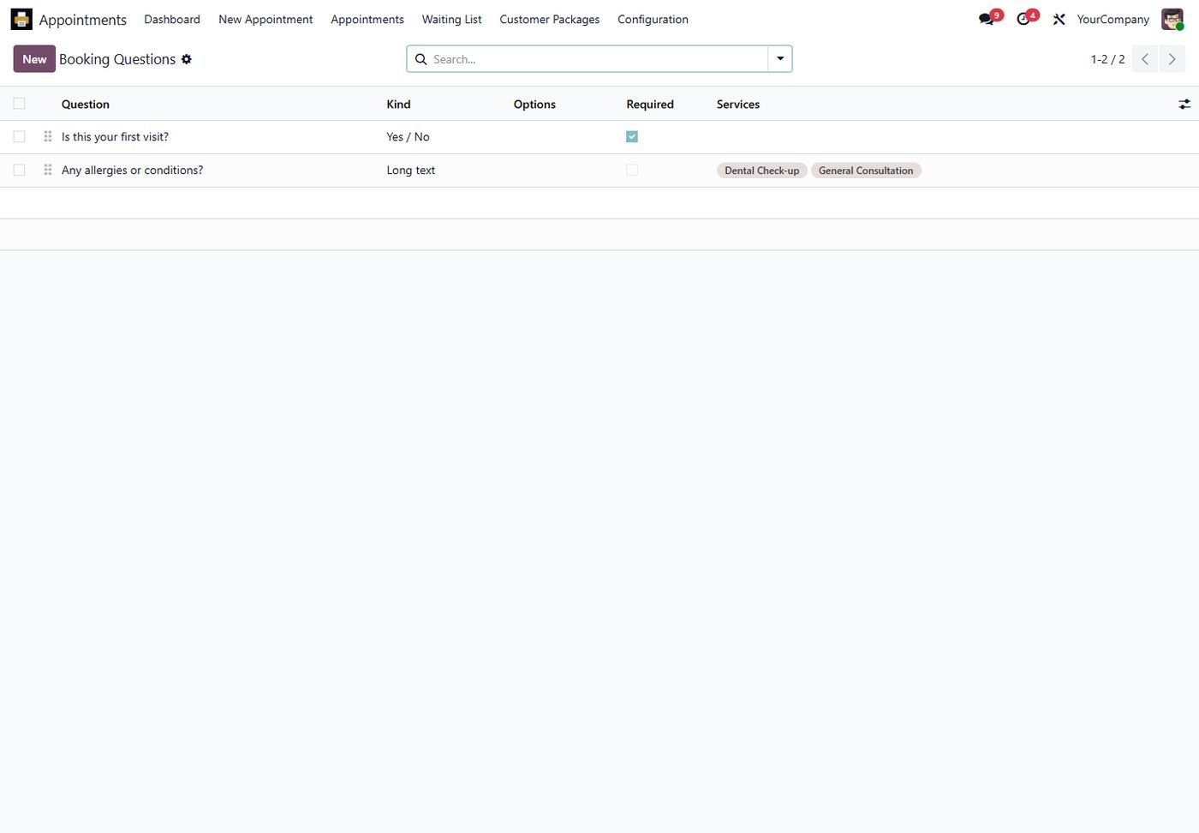Click the Services column header
This screenshot has height=833, width=1199.
(738, 105)
